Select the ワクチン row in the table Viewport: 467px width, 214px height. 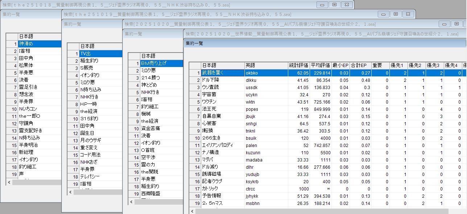pos(222,102)
